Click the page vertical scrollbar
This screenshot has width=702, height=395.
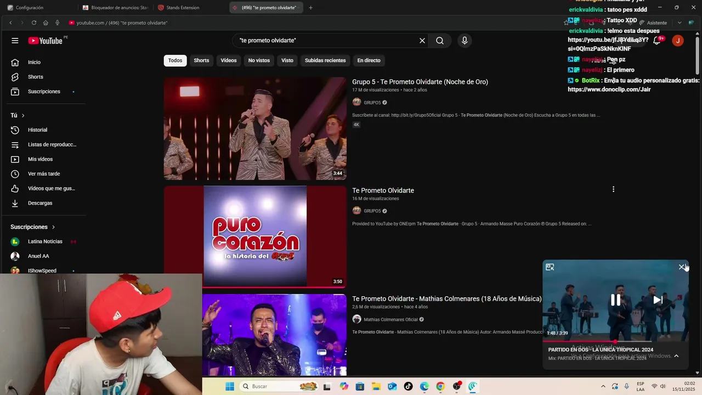pyautogui.click(x=698, y=55)
